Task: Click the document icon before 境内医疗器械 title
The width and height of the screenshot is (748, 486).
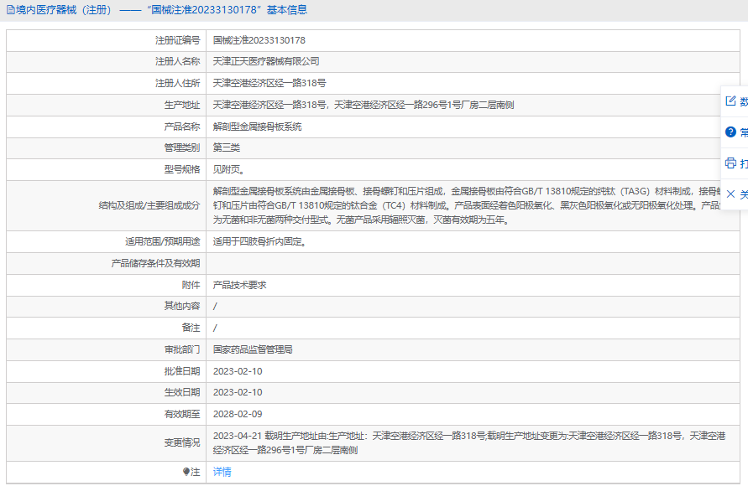Action: [x=10, y=10]
